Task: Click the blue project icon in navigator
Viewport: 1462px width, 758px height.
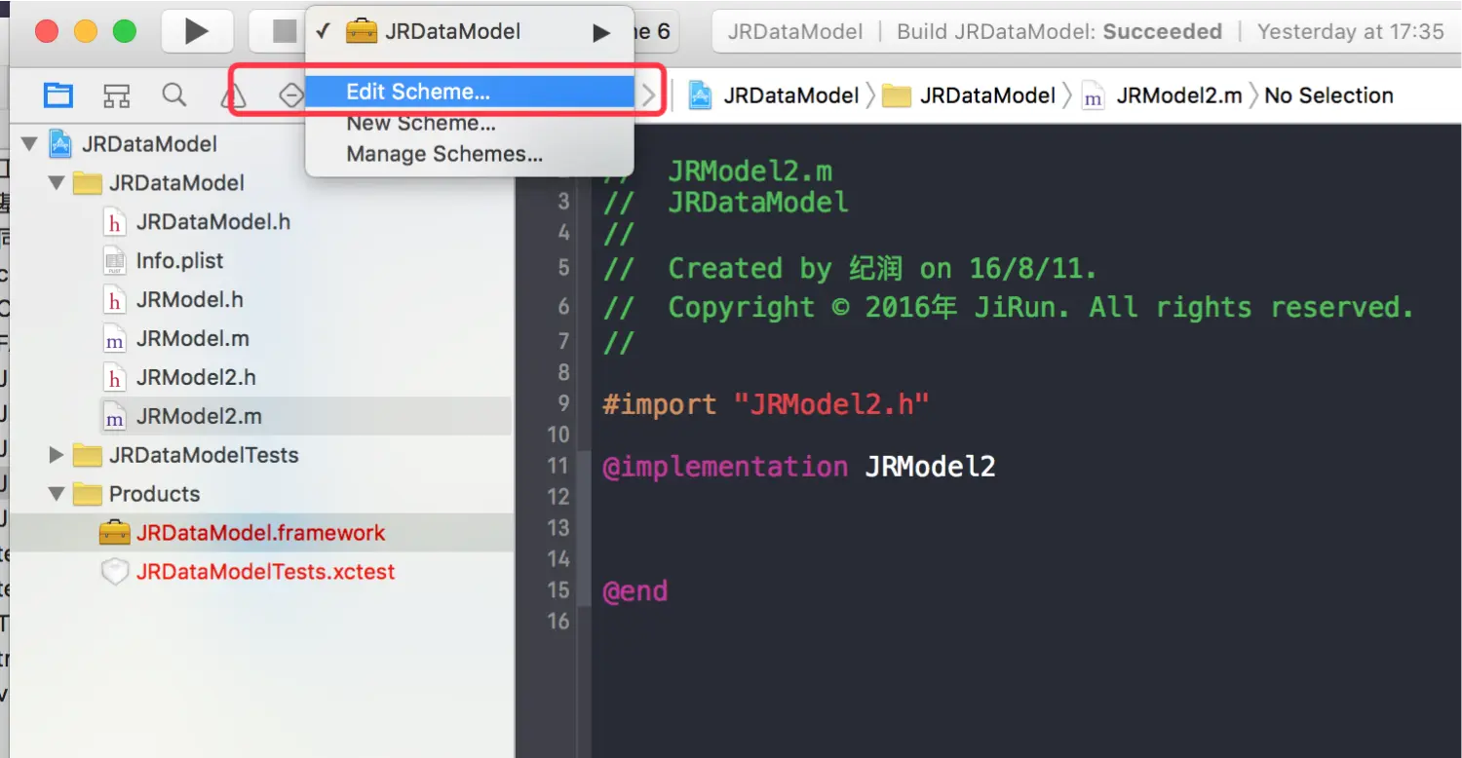Action: tap(60, 144)
